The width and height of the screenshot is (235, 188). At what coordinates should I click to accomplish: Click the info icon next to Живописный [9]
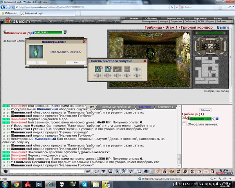coord(33,33)
